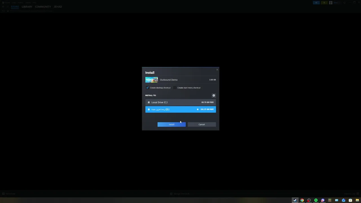Open the STORE tab in Steam
The height and width of the screenshot is (203, 361).
click(x=15, y=6)
